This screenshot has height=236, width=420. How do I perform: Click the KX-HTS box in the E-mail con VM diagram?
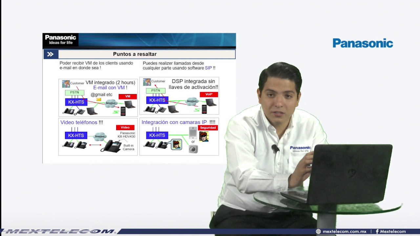[76, 102]
